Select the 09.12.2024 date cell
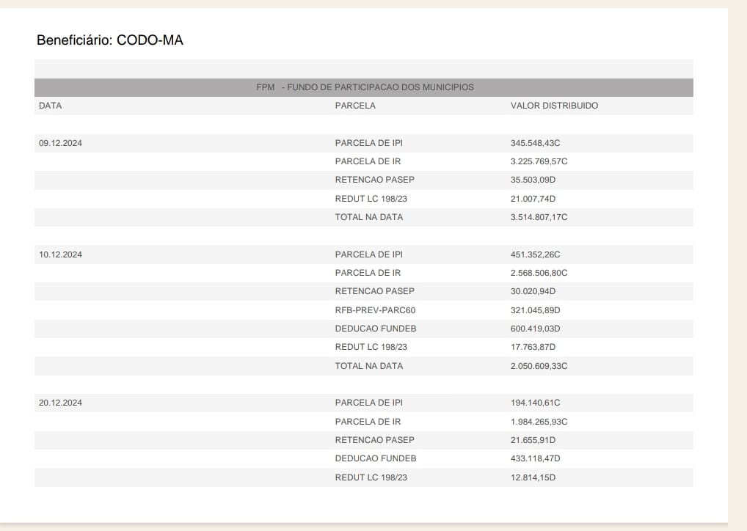 click(60, 143)
